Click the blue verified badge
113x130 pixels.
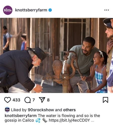(50, 10)
